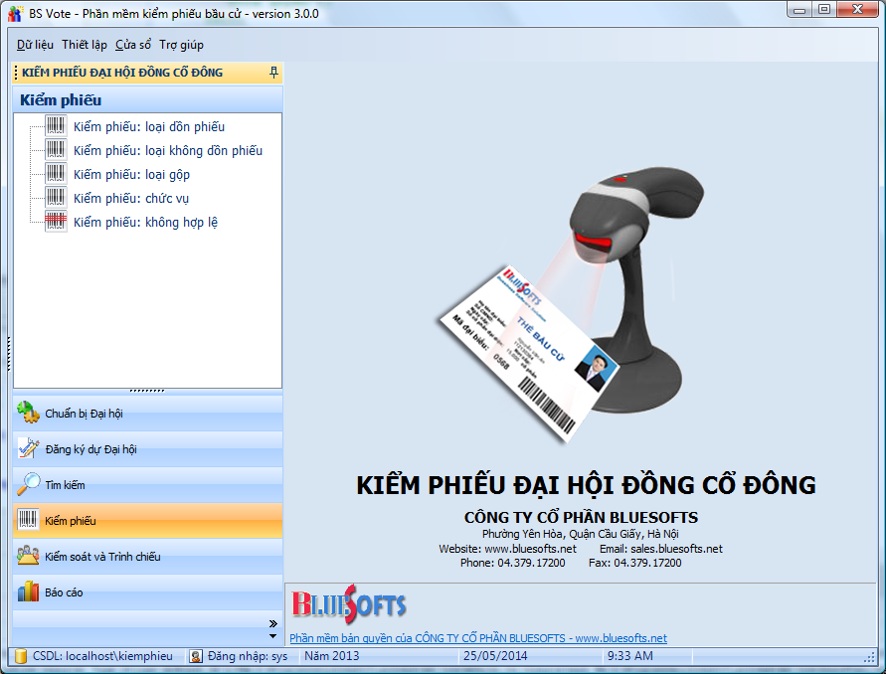The image size is (886, 674).
Task: Open the Dữ liệu menu
Action: click(35, 45)
